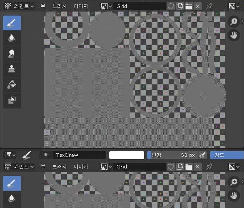The height and width of the screenshot is (208, 244).
Task: Click TexDraw brush name field
Action: tap(79, 155)
